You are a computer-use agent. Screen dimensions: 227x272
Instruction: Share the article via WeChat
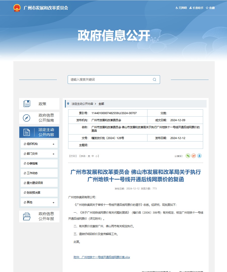point(187,156)
